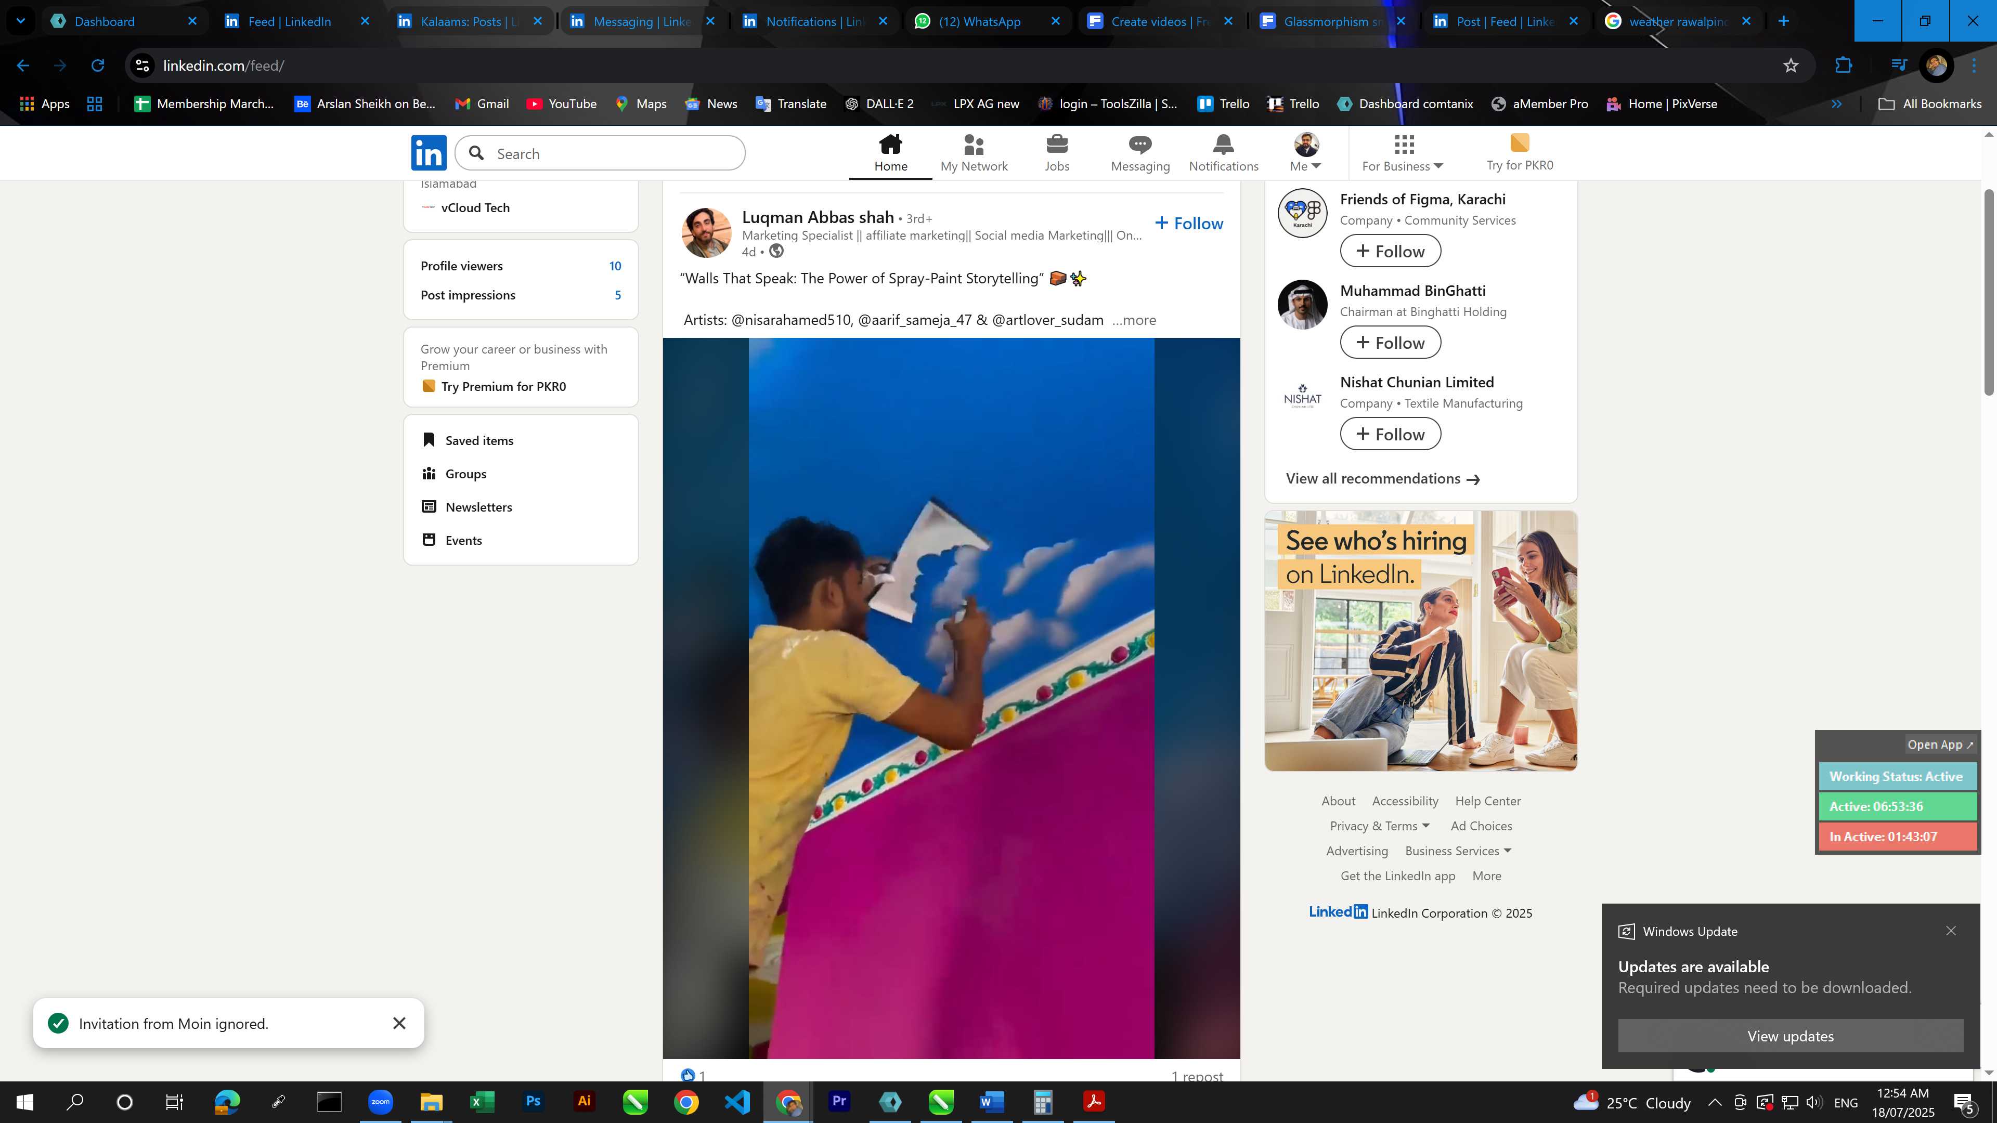Click Try Premium for PKR0 link
The width and height of the screenshot is (1997, 1123).
(494, 387)
